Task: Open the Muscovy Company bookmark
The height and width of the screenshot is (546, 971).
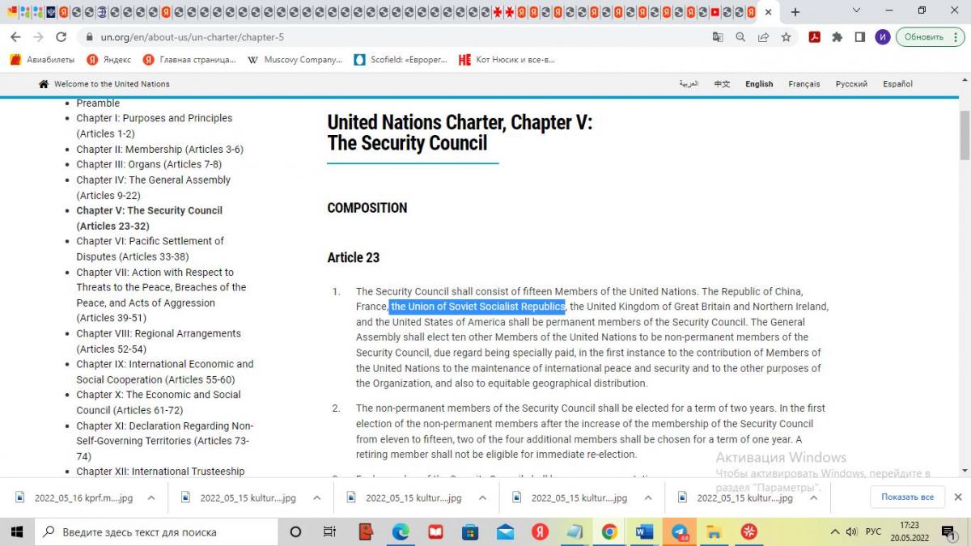Action: (x=295, y=60)
